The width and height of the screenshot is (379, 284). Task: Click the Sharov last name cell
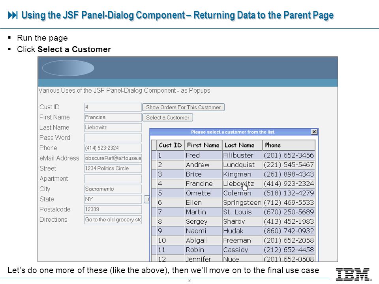coord(242,221)
